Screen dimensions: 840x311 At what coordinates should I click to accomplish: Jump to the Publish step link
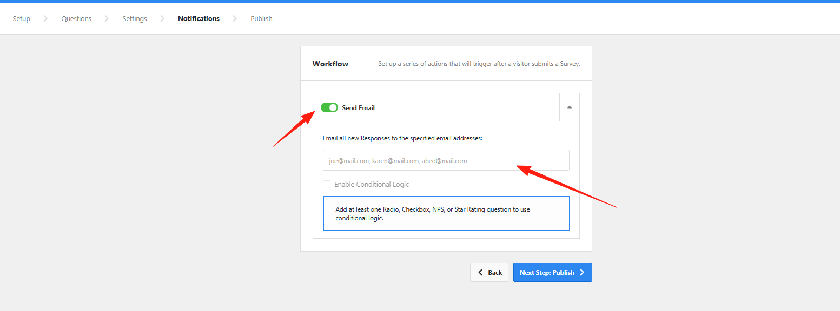coord(261,19)
